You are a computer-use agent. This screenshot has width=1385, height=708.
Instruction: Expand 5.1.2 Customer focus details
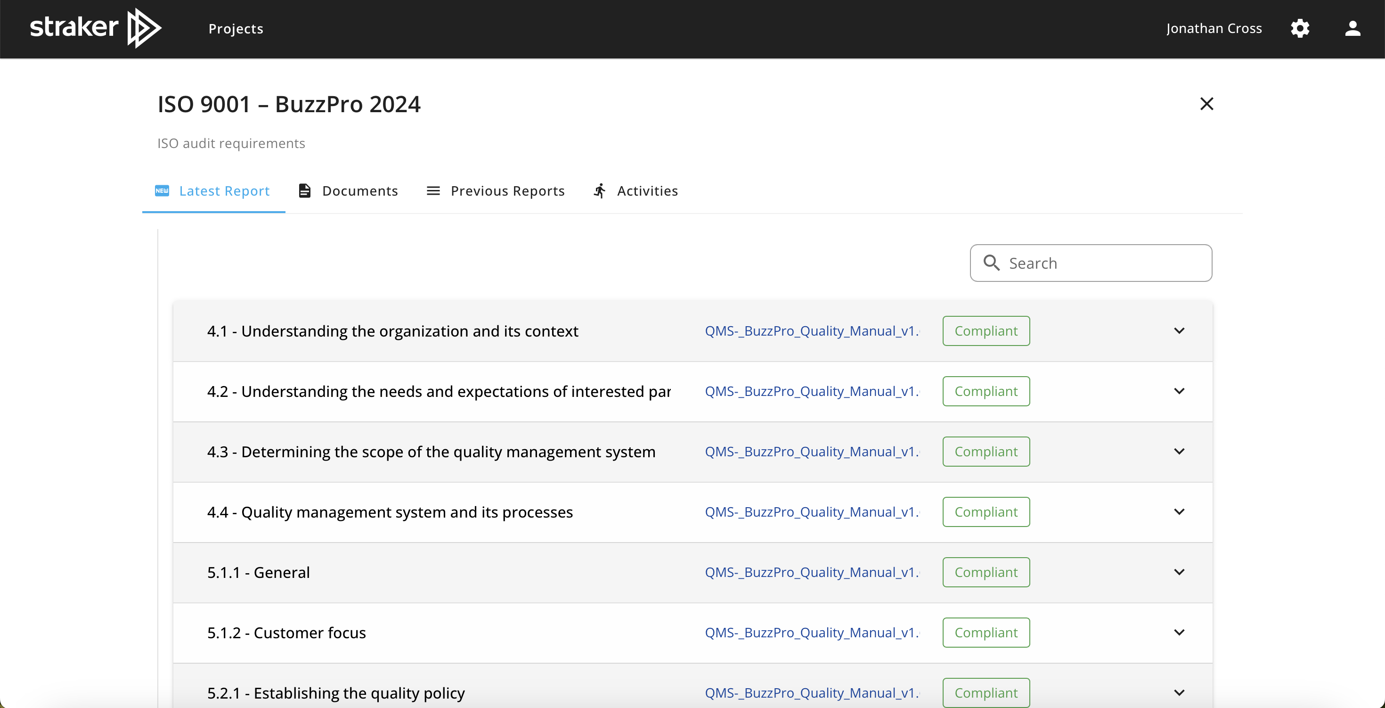tap(1179, 633)
